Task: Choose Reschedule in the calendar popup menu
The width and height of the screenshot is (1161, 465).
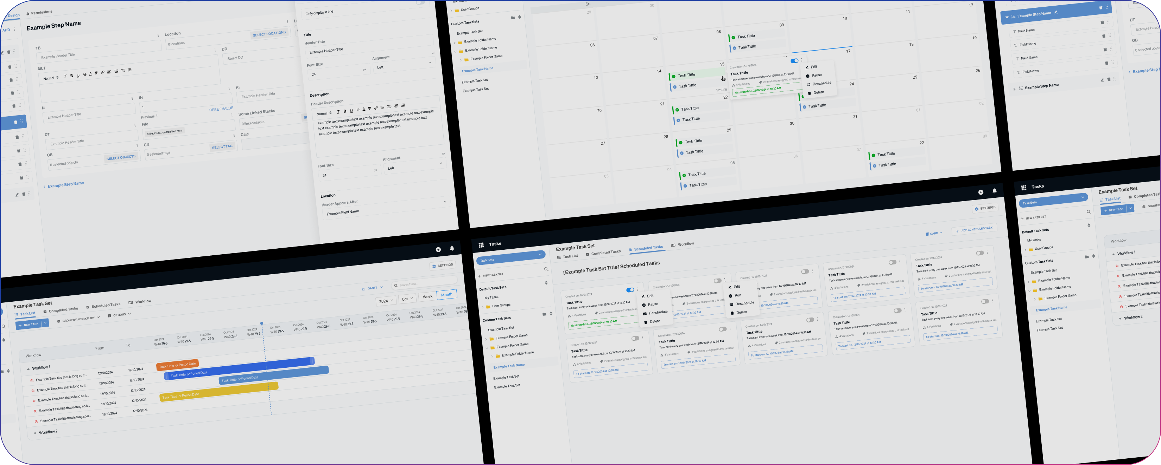Action: coord(819,84)
